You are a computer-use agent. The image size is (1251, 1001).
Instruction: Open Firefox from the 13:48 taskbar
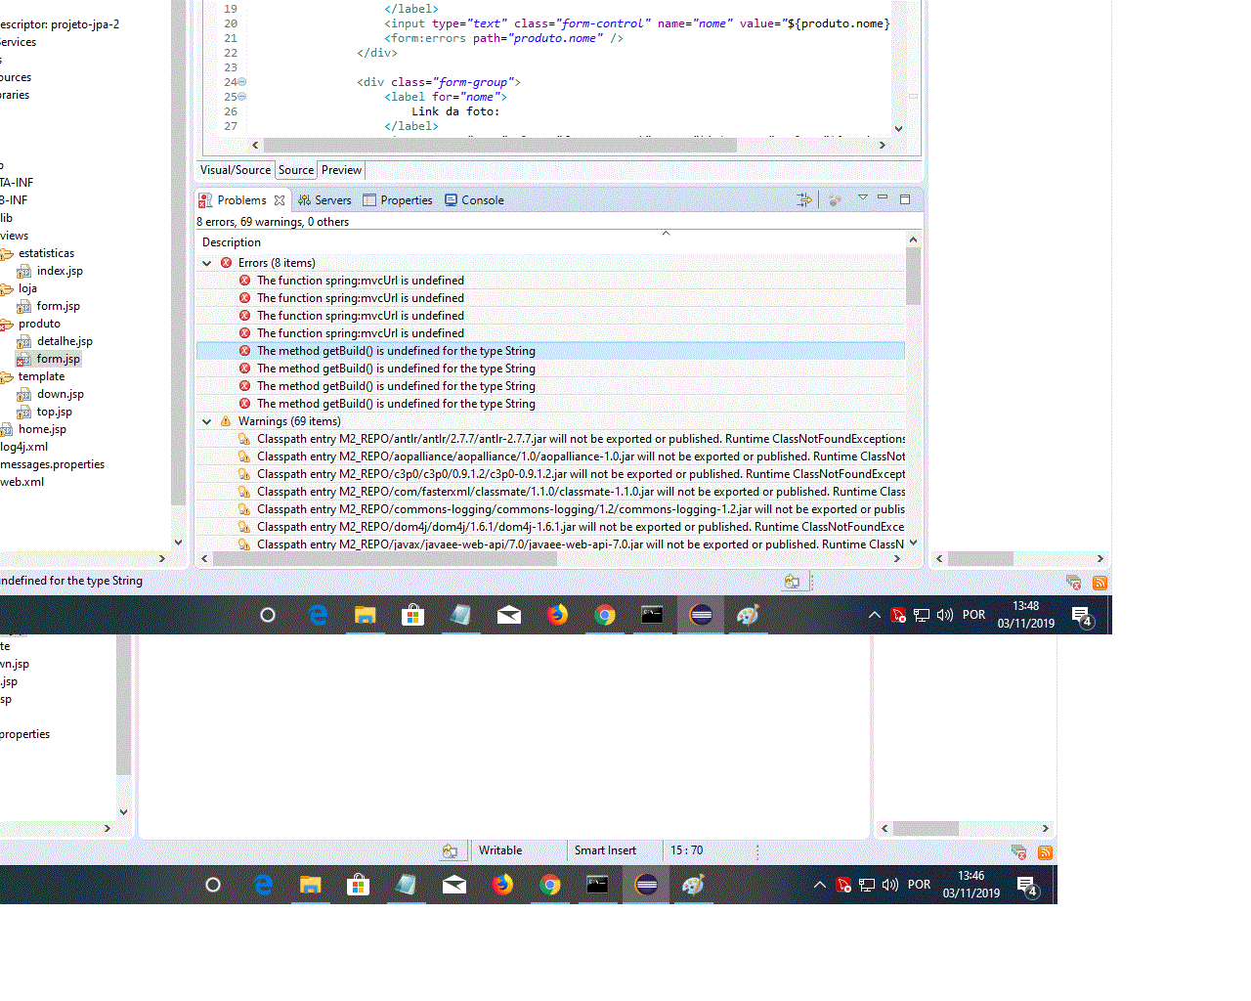(557, 615)
